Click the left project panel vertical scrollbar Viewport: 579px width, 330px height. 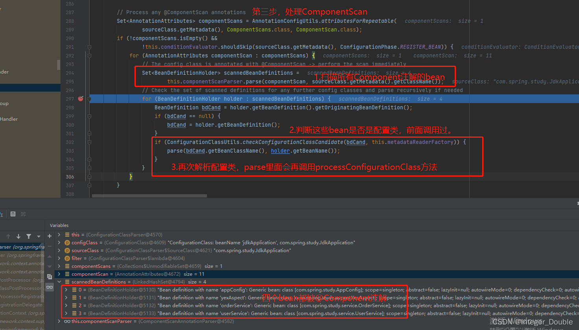[59, 65]
